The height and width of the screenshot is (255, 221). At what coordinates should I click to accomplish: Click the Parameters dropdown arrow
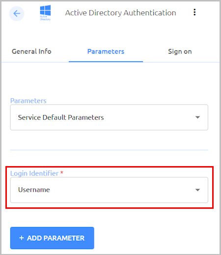coord(197,117)
